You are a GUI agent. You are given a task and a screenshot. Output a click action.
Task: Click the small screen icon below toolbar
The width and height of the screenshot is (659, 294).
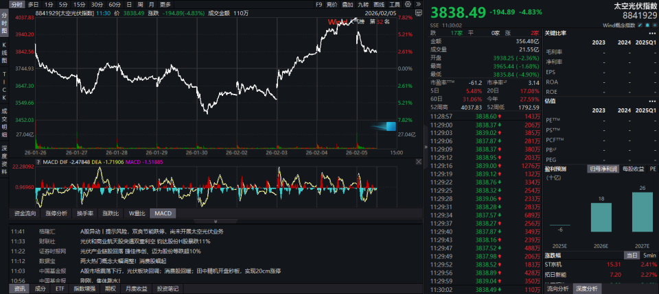click(x=419, y=13)
